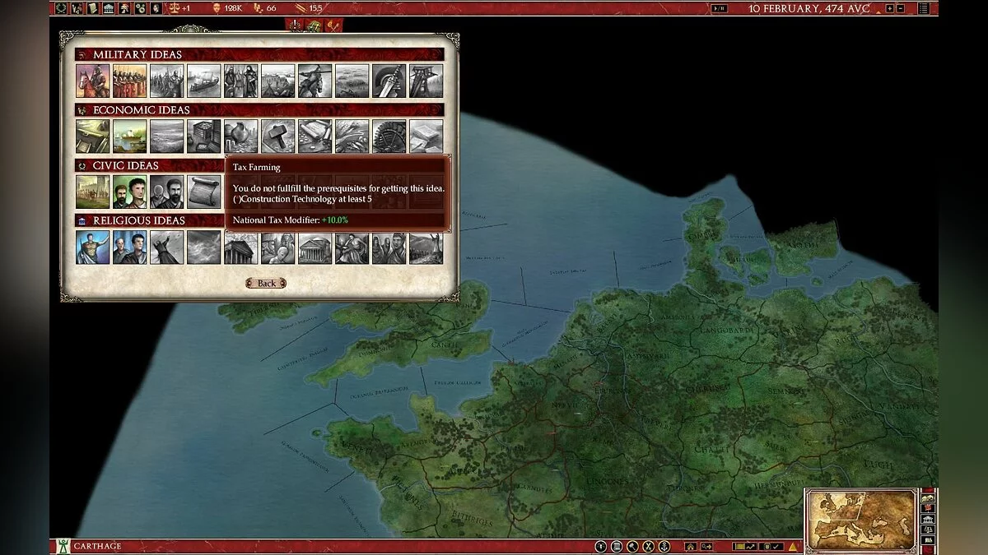The height and width of the screenshot is (555, 988).
Task: Click the Economic Ideas header
Action: pos(141,109)
